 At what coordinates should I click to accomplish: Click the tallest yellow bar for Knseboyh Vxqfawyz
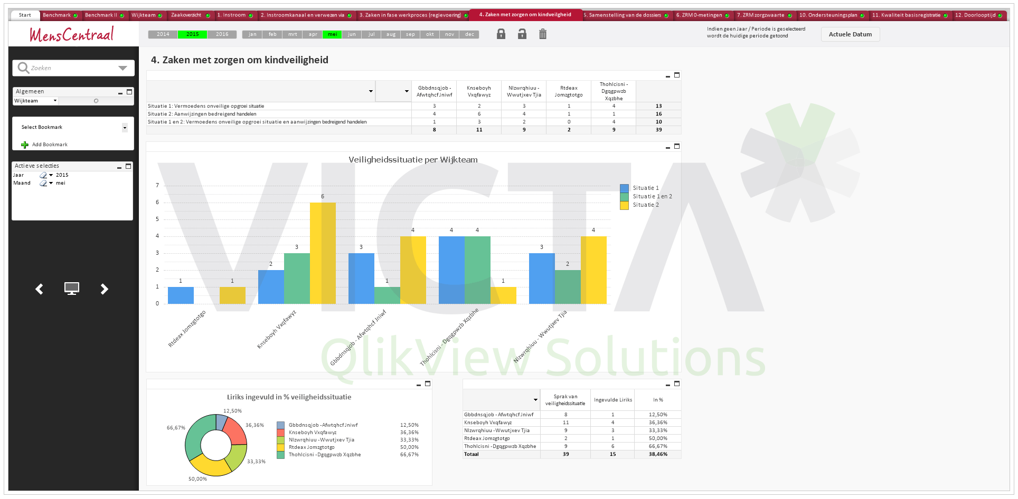coord(323,253)
